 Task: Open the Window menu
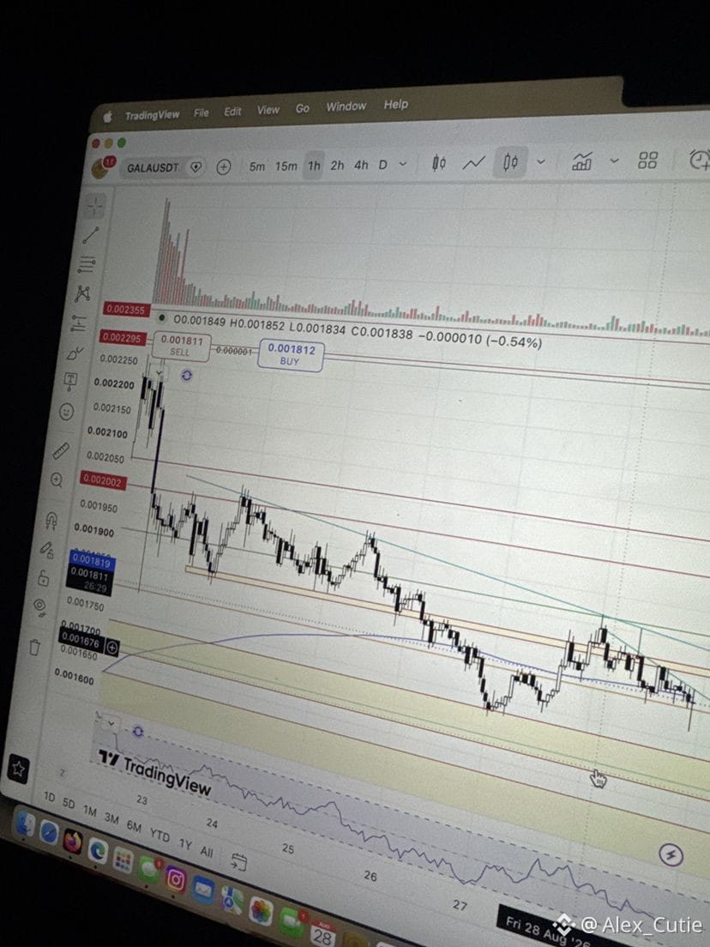coord(346,107)
